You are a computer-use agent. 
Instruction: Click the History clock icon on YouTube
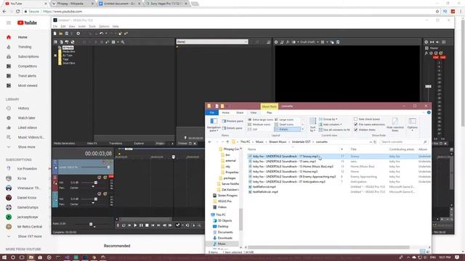[x=9, y=108]
